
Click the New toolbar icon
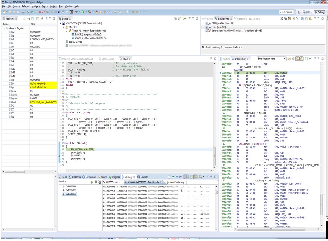(4, 12)
